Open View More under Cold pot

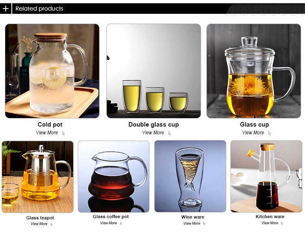tap(47, 133)
